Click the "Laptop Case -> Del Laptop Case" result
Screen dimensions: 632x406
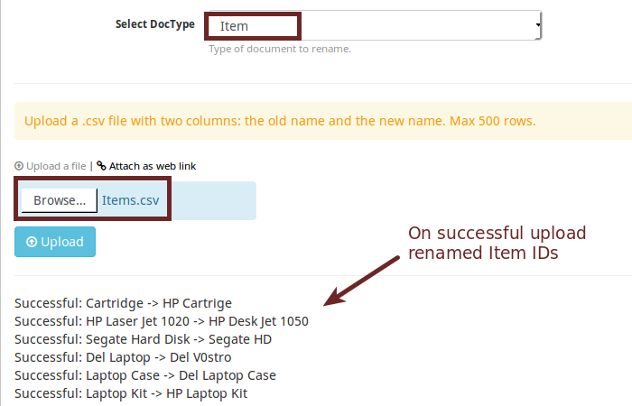point(145,375)
